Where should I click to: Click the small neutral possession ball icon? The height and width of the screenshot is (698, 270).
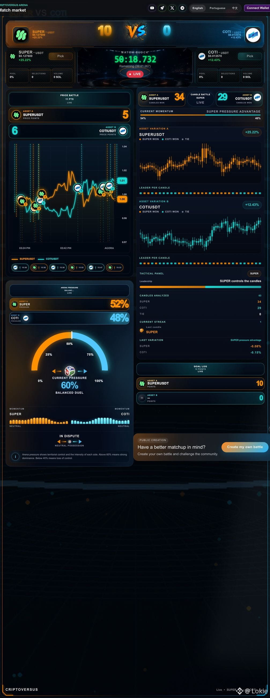(69, 441)
